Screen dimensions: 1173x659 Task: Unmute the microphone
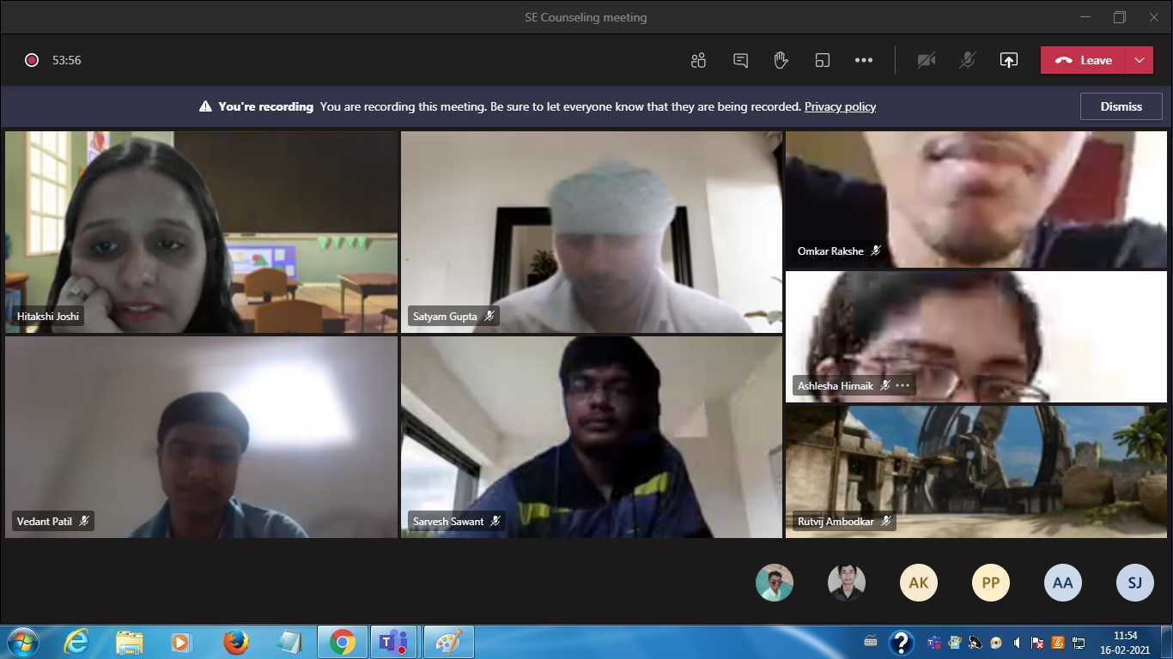point(968,60)
